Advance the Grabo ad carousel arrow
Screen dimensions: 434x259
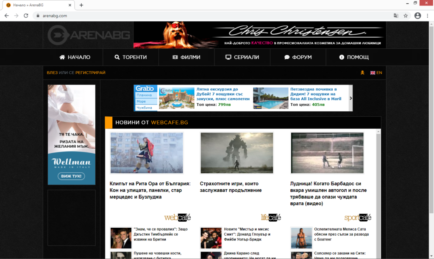(x=351, y=98)
